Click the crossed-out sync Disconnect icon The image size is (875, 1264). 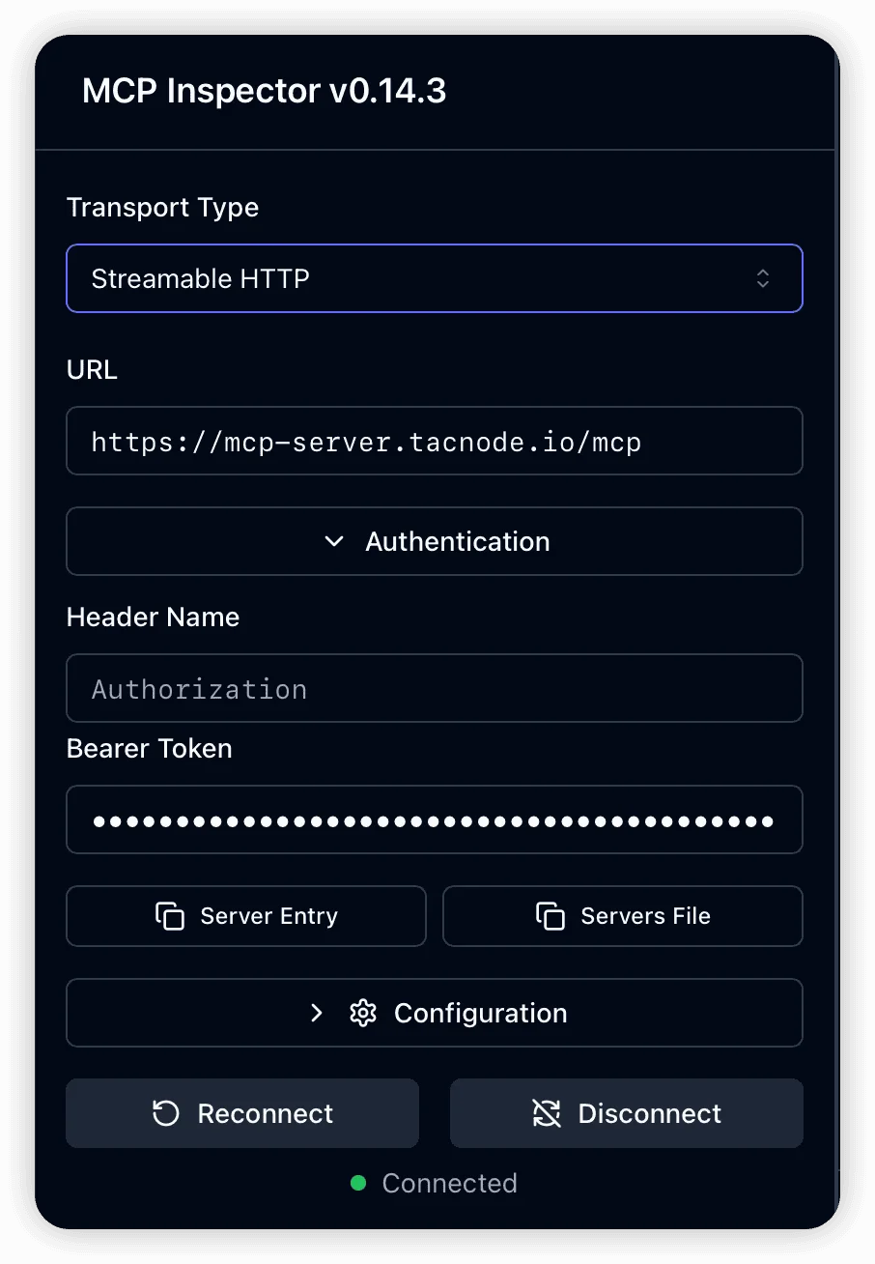(547, 1113)
